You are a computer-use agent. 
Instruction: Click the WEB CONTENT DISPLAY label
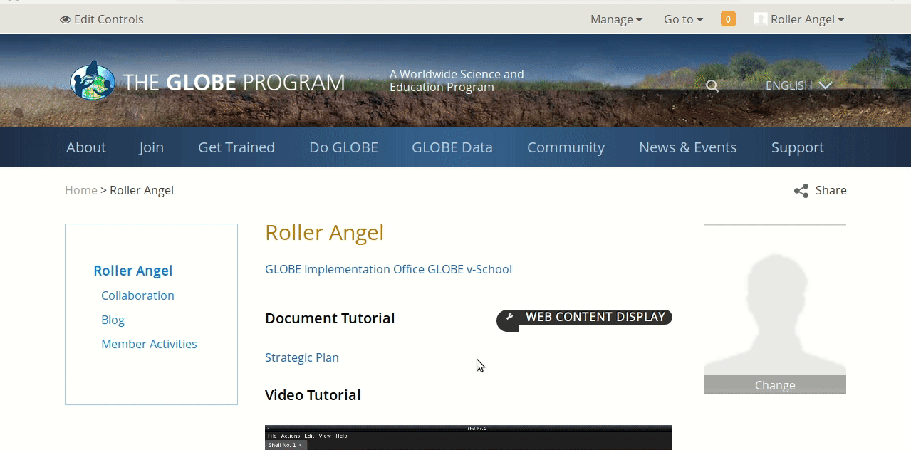595,318
